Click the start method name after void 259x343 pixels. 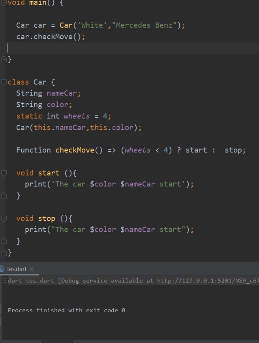(49, 173)
